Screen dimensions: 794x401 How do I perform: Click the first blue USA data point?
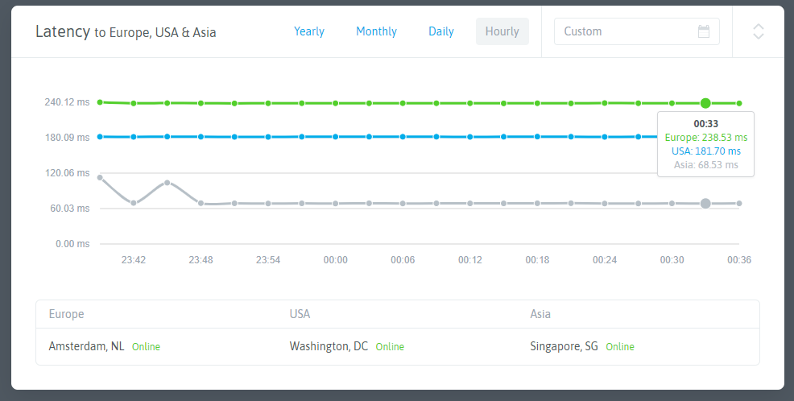click(100, 137)
